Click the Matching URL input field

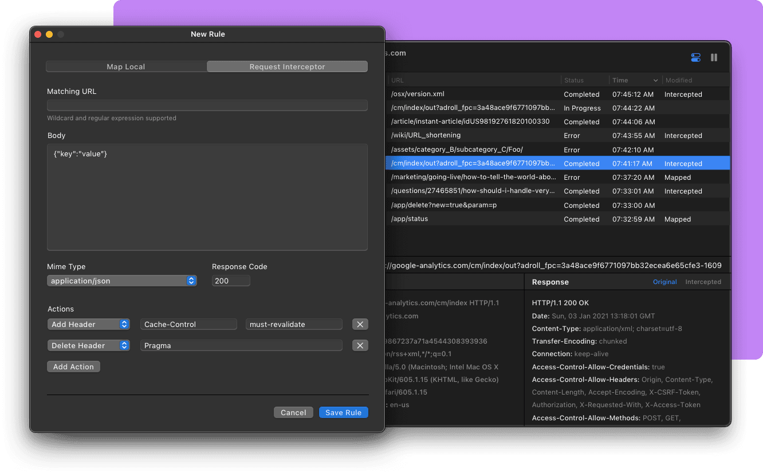207,105
